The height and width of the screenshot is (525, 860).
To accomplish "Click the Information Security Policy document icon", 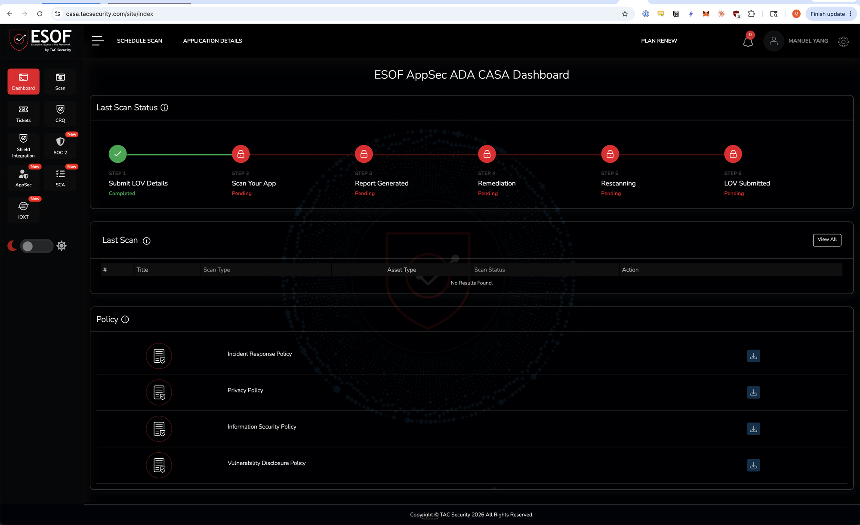I will 159,429.
